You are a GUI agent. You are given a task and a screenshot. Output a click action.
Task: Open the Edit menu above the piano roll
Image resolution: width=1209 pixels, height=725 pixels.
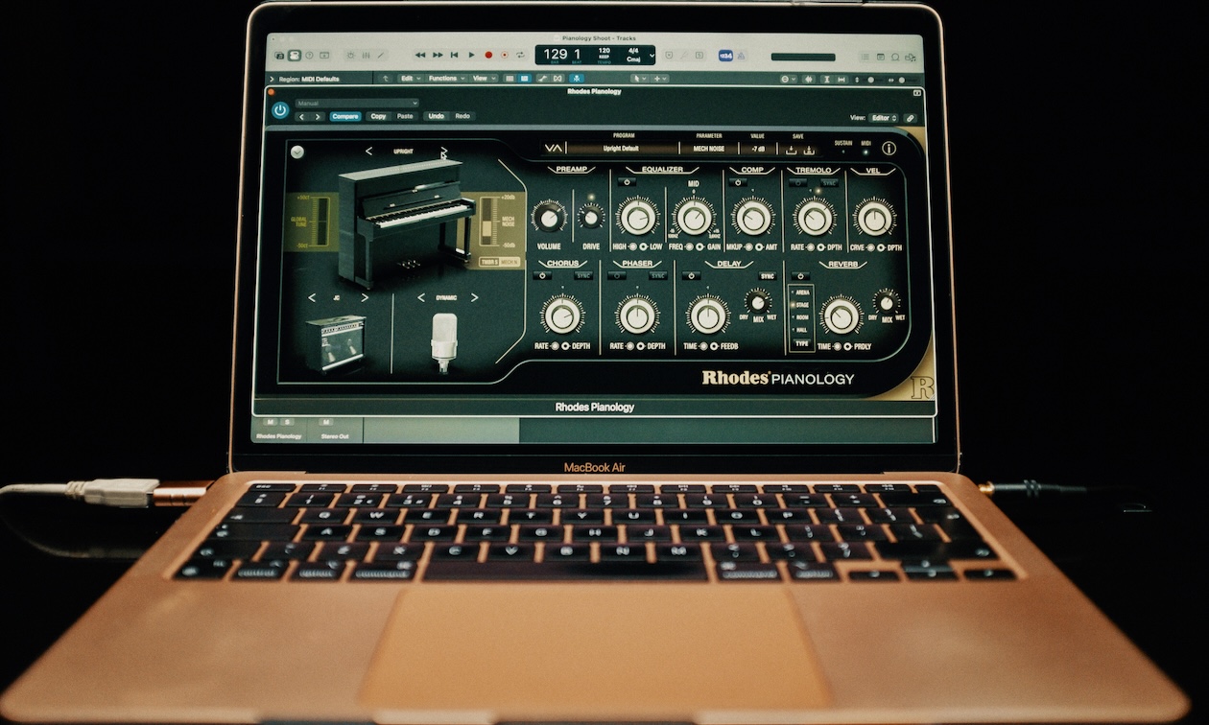pos(405,78)
